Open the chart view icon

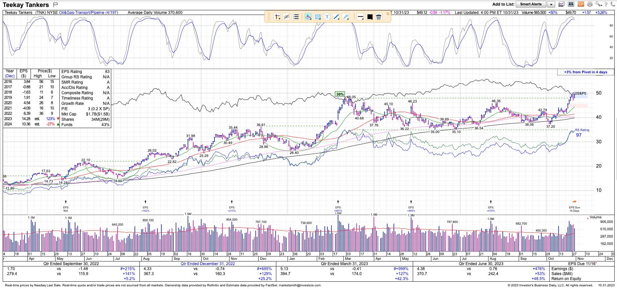pos(562,4)
